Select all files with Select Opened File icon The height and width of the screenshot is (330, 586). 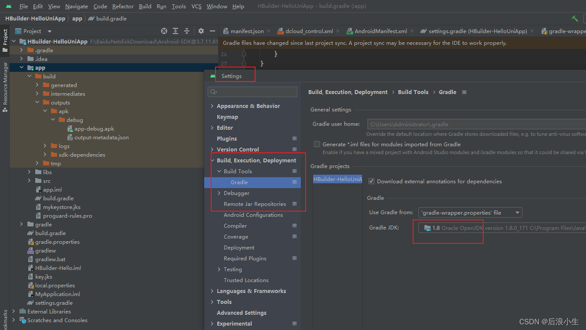164,31
